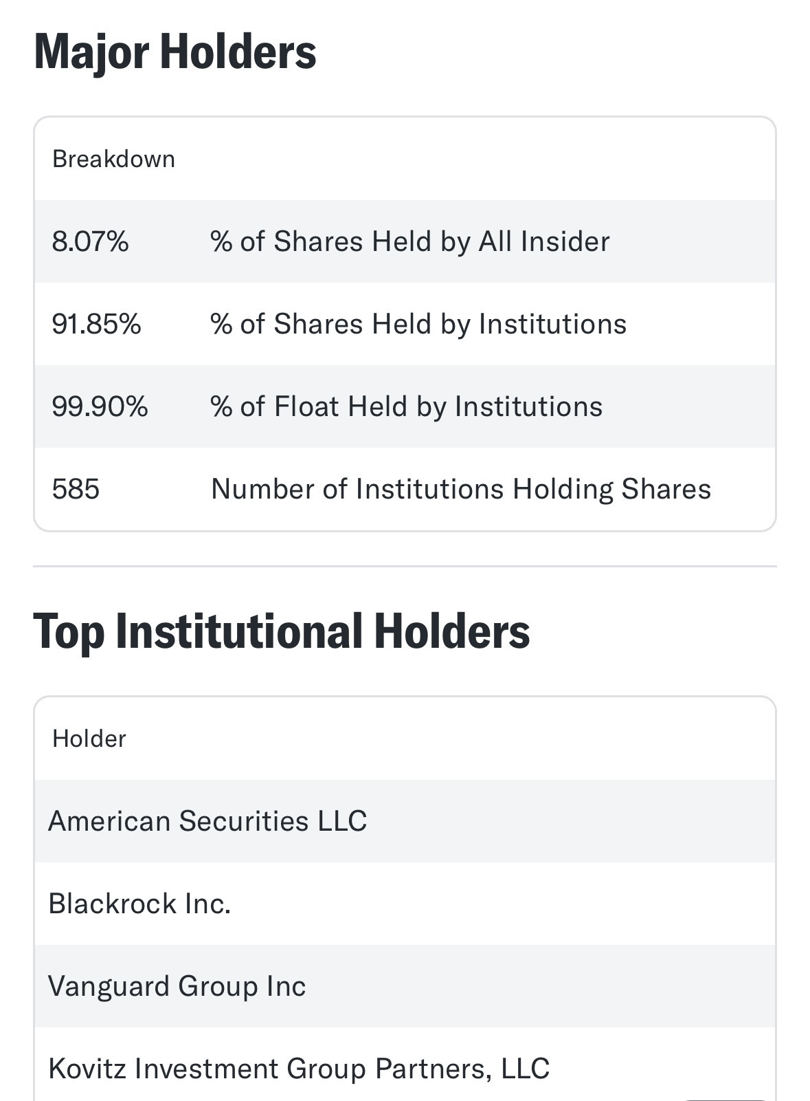Open Kovitz Investment Group Partners, LLC
The image size is (810, 1101).
[299, 1069]
